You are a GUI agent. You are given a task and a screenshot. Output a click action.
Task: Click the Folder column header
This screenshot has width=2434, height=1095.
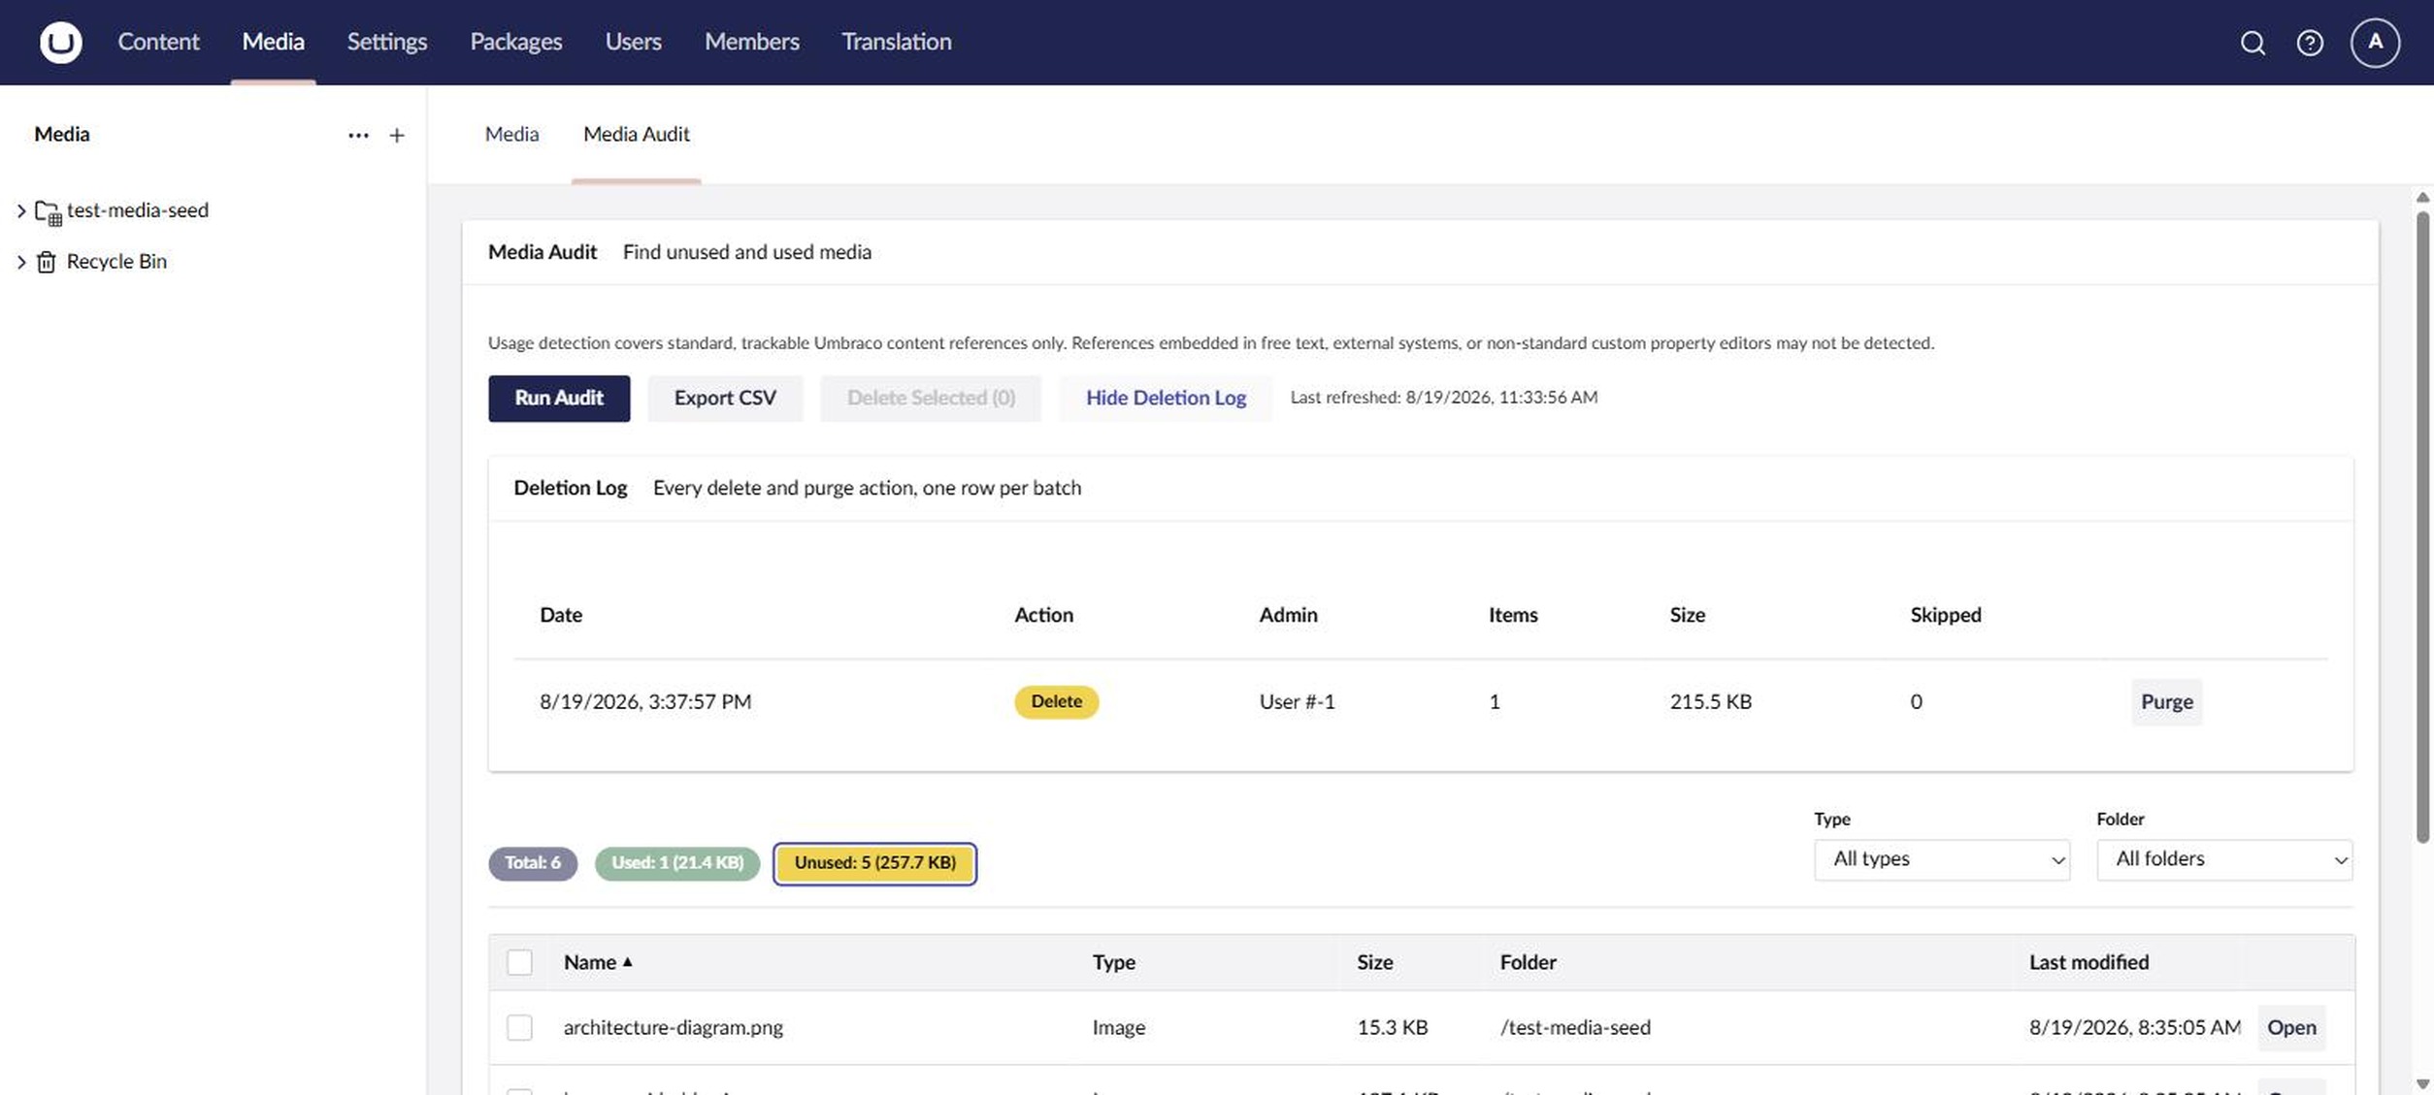(1528, 962)
